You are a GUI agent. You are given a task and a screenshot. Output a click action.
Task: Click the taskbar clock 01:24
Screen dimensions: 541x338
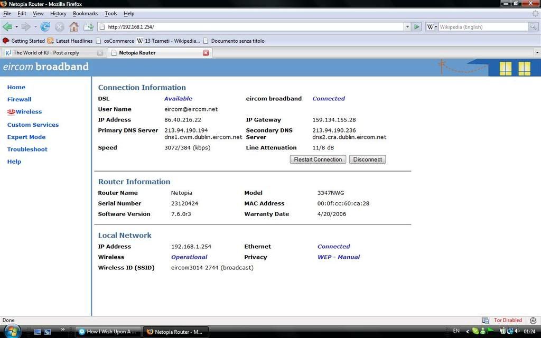coord(529,332)
